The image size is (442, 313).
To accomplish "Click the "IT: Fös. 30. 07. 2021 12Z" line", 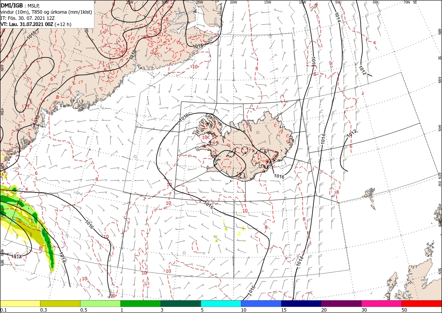I will pyautogui.click(x=27, y=18).
